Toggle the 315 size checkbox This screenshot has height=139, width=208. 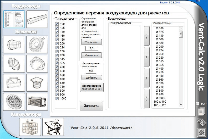tap(57, 59)
